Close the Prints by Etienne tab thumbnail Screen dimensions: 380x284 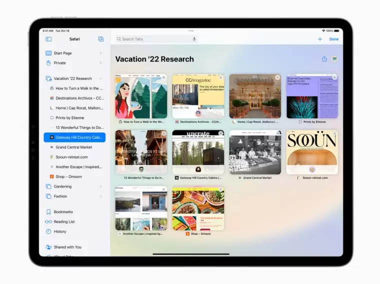pyautogui.click(x=335, y=77)
